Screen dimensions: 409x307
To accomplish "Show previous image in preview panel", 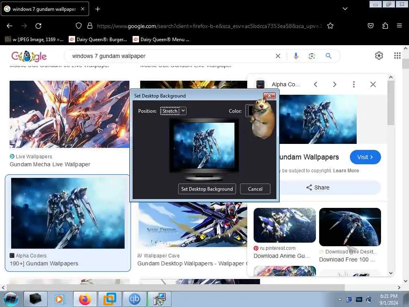I will tap(316, 84).
